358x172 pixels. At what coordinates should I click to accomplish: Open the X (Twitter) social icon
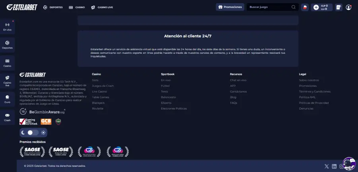pos(327,166)
